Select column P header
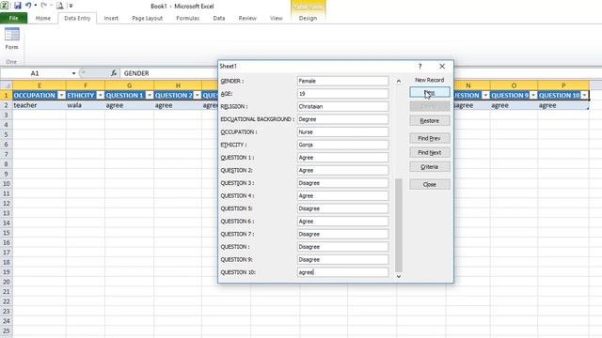 (x=563, y=85)
